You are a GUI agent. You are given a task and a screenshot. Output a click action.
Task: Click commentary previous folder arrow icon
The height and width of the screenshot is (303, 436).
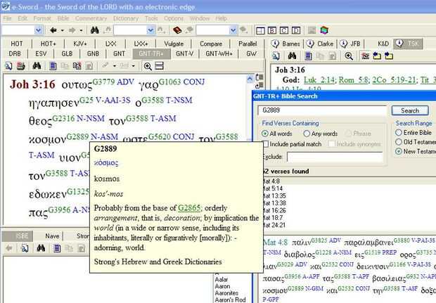377,56
